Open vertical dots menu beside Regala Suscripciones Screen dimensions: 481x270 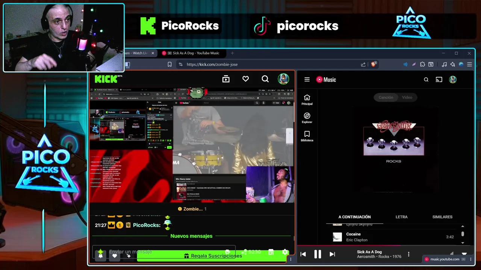290,259
